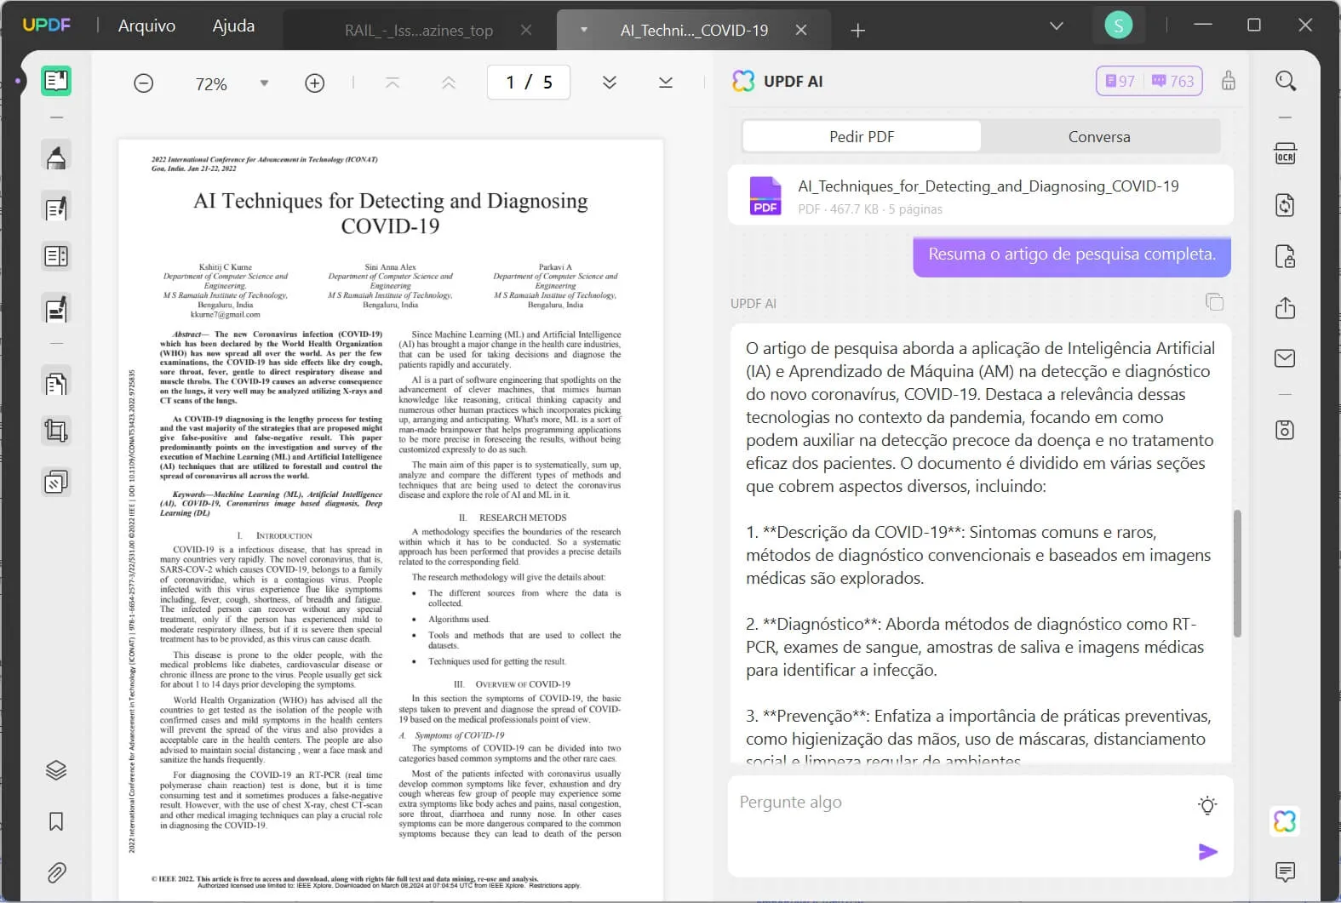This screenshot has width=1341, height=903.
Task: Expand the 72% zoom level dropdown
Action: coord(264,83)
